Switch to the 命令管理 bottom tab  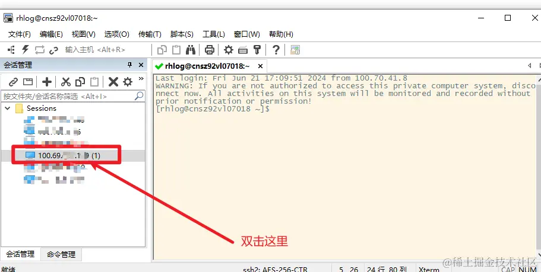[x=61, y=255]
